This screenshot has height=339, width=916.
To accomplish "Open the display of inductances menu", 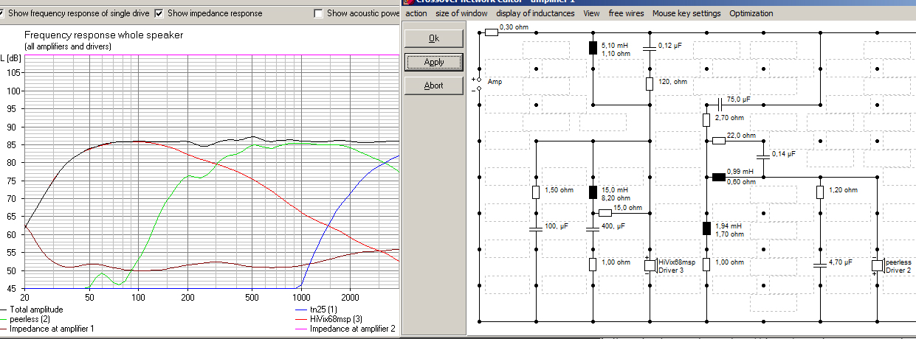I will [535, 13].
